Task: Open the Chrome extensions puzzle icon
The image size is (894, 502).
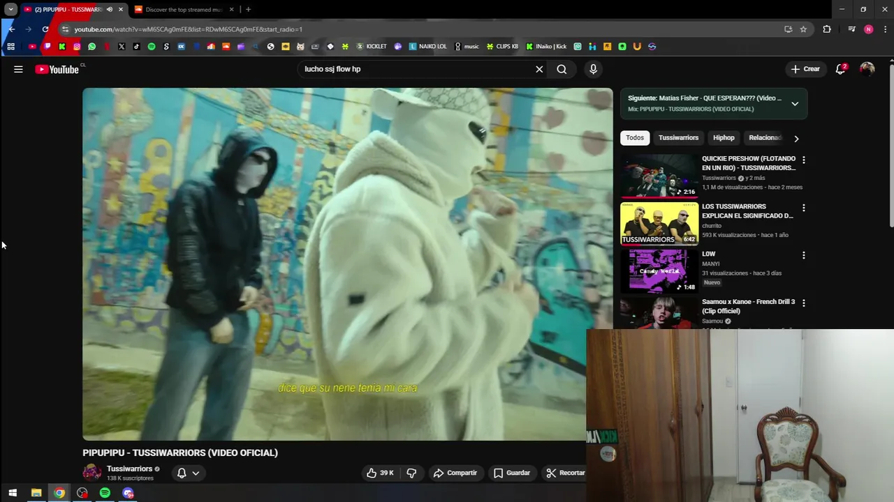Action: [x=827, y=29]
